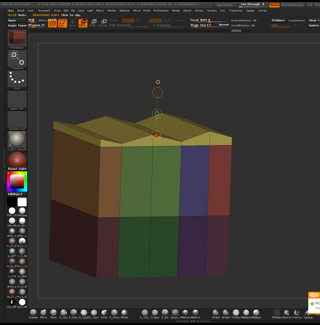Expand the Preferences palette

coord(161,11)
